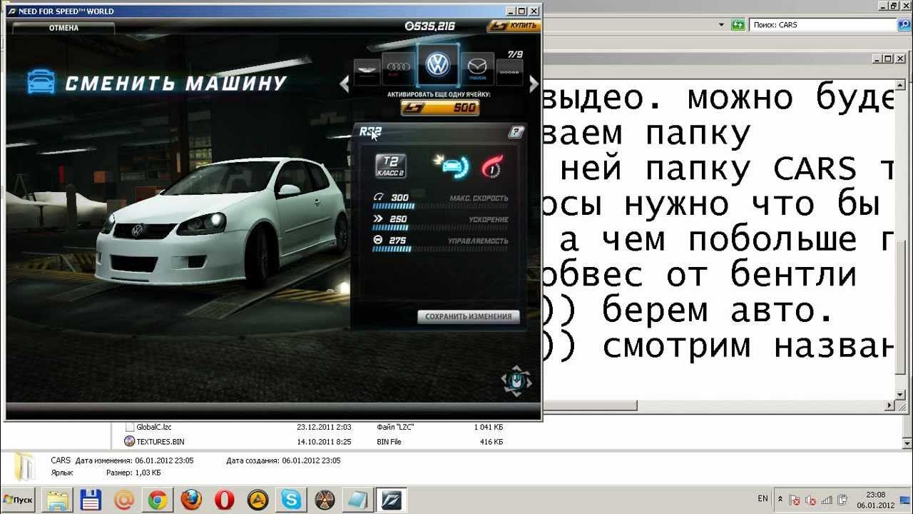Switch to Need for Speed World taskbar icon
913x514 pixels.
point(391,500)
